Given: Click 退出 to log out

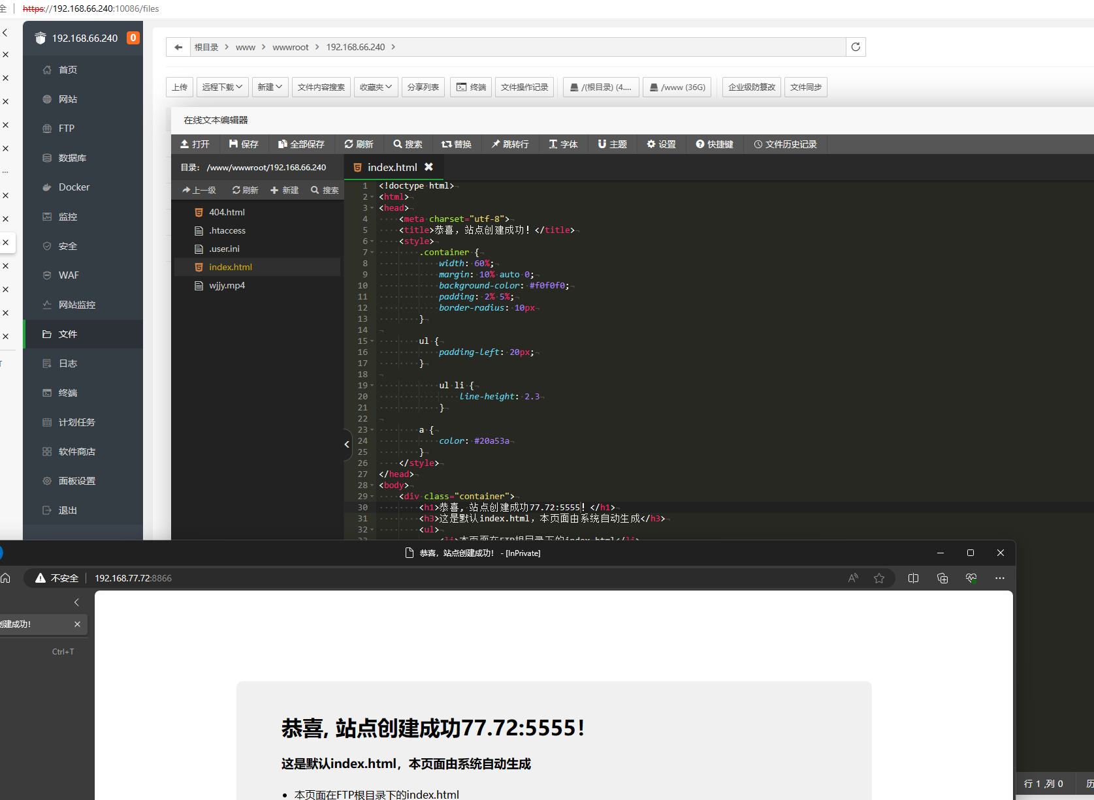Looking at the screenshot, I should click(x=67, y=510).
